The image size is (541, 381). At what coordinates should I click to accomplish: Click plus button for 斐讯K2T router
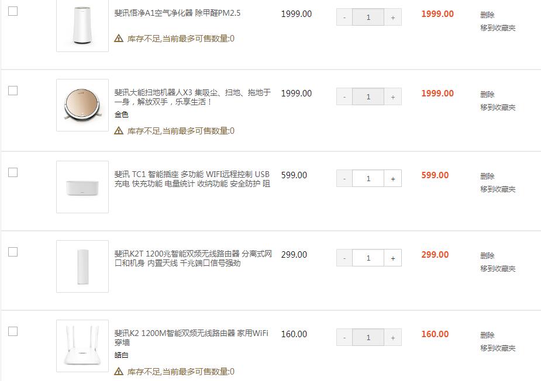pyautogui.click(x=392, y=258)
